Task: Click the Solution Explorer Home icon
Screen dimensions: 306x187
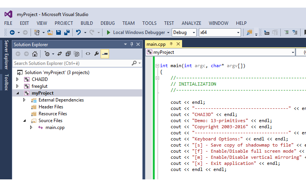Action: [35, 54]
